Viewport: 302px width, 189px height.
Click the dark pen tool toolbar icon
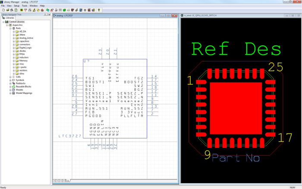(77, 10)
